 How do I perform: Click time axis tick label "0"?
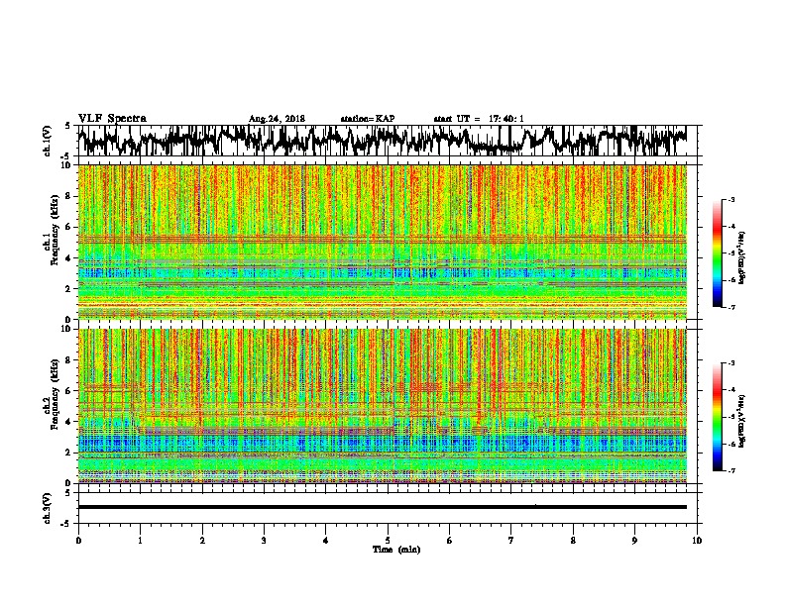(x=78, y=541)
